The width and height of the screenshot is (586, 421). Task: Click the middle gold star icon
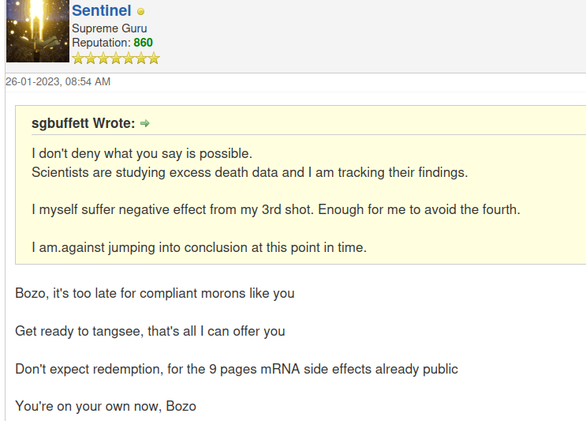click(116, 58)
